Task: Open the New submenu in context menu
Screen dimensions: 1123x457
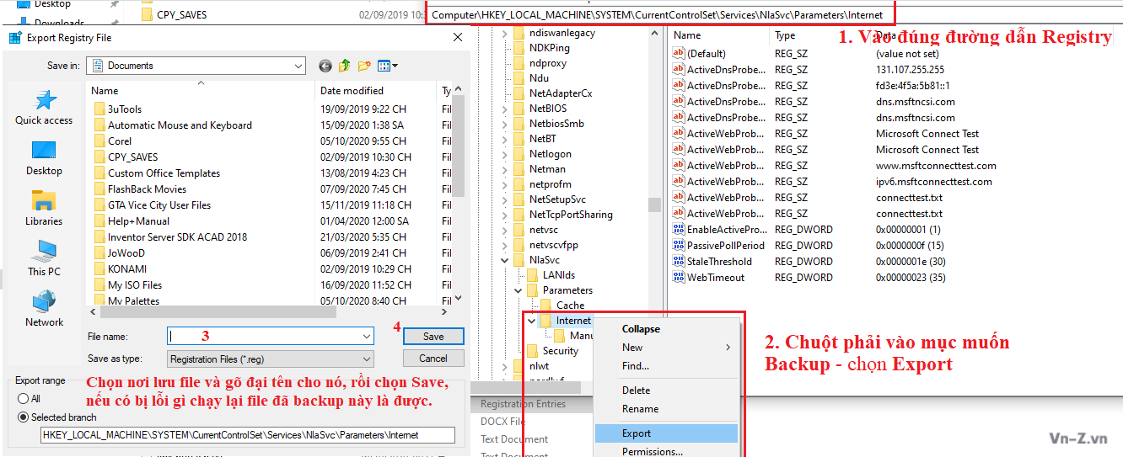Action: 666,348
